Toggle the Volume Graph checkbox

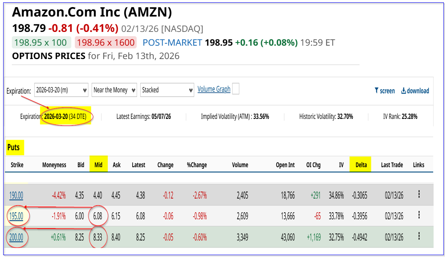click(235, 89)
